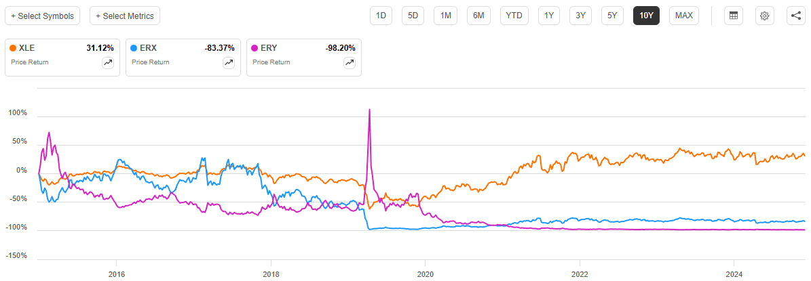Open chart settings gear icon
The width and height of the screenshot is (811, 281).
(x=764, y=16)
